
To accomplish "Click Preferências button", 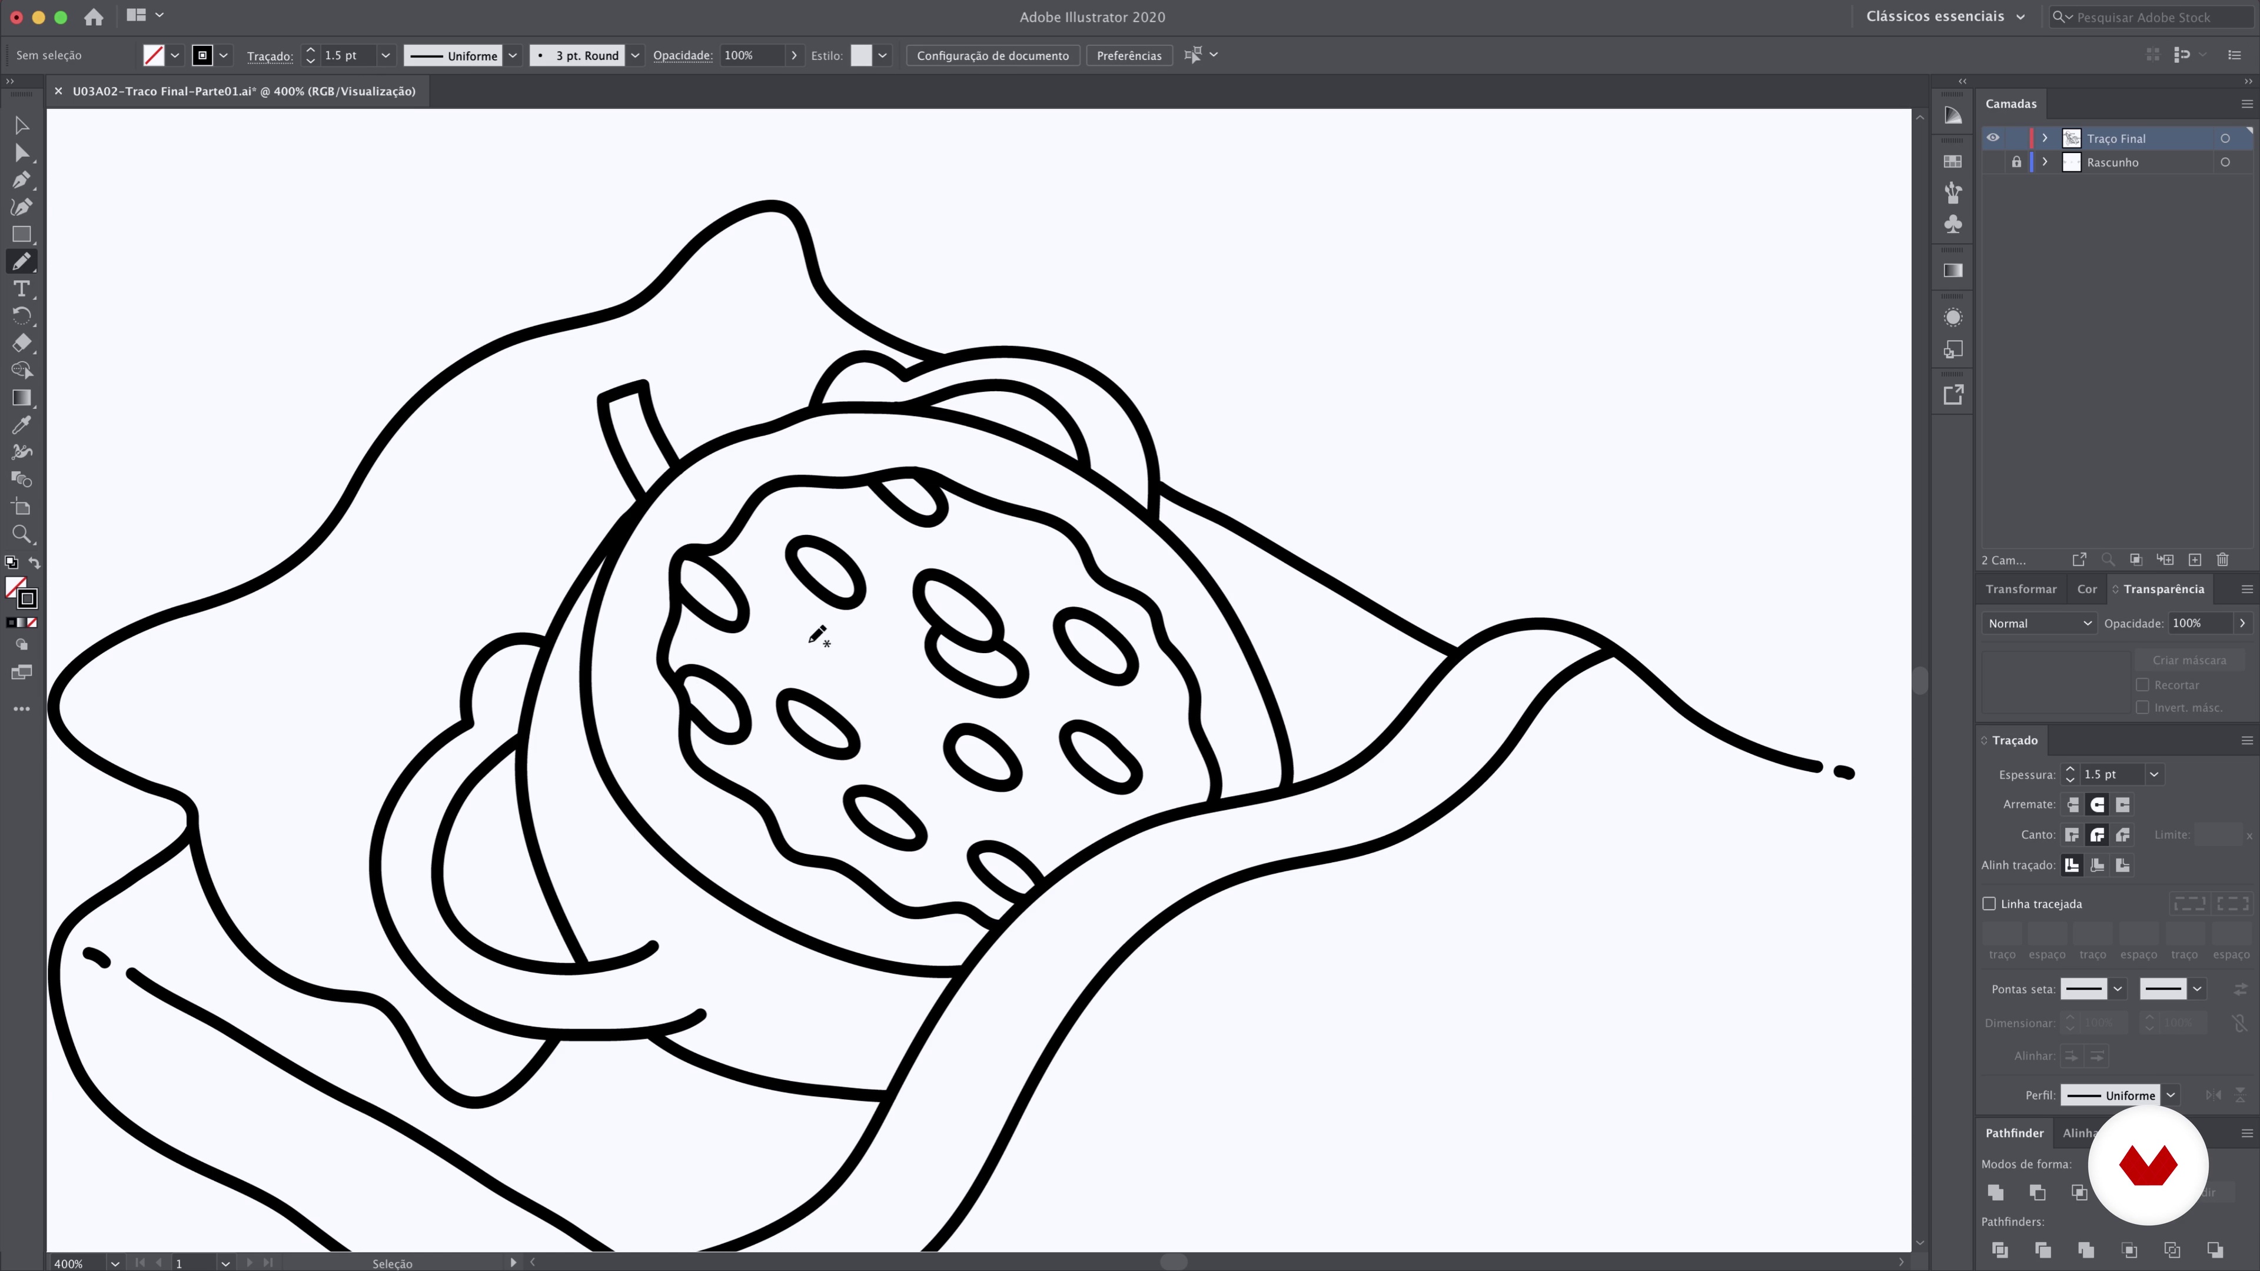I will [x=1128, y=55].
